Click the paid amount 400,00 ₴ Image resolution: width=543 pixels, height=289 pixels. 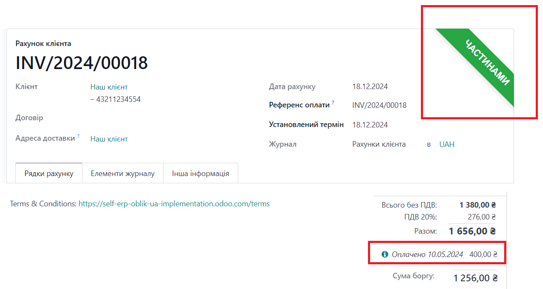pyautogui.click(x=483, y=254)
